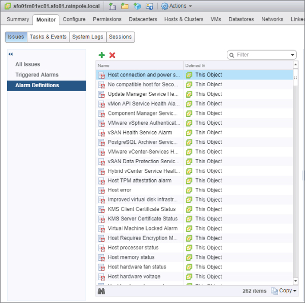Click alarm icon beside Host memory status
This screenshot has height=303, width=305.
pyautogui.click(x=101, y=257)
